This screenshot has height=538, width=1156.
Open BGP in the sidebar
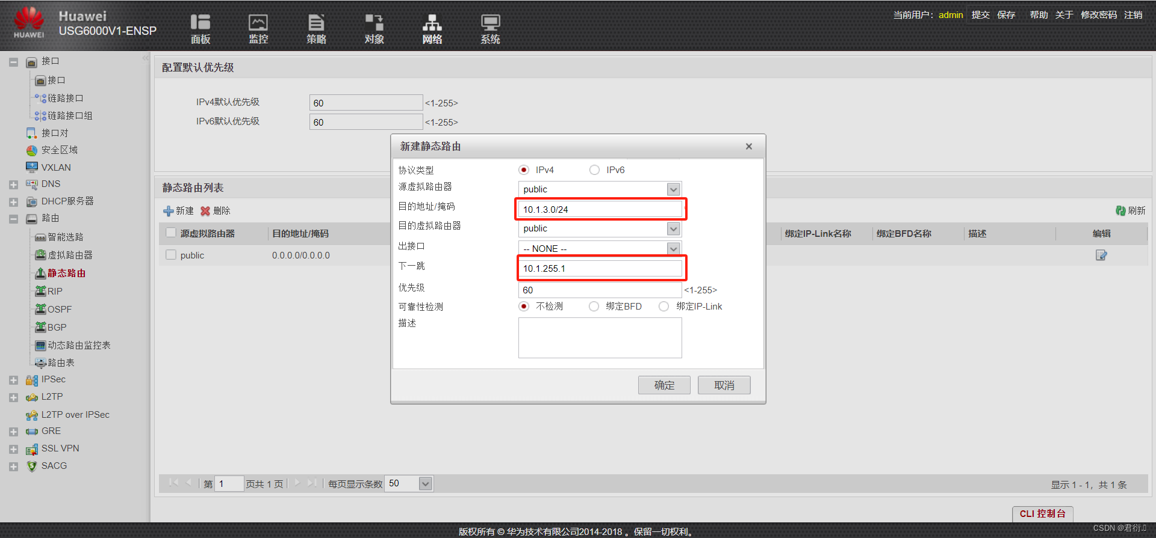point(57,327)
